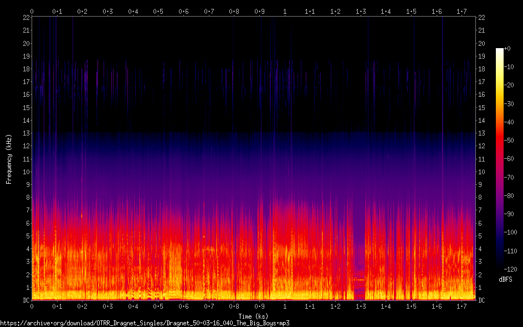The image size is (523, 327).
Task: Open the archive.org MP3 URL at bottom
Action: [145, 323]
